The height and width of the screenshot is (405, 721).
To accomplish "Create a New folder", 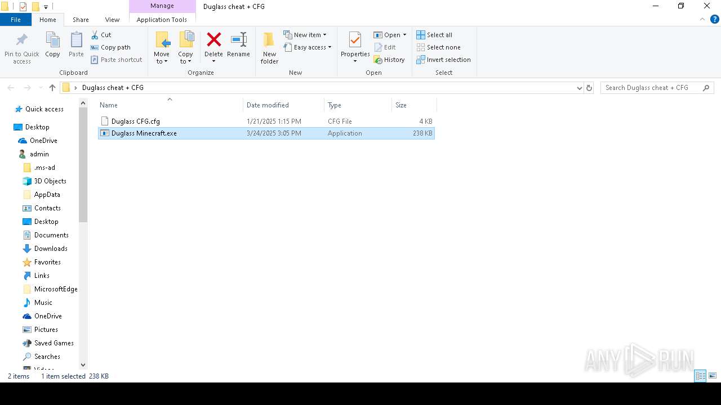I will [269, 48].
